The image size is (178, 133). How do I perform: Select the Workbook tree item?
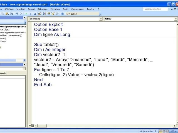(x=3, y=41)
